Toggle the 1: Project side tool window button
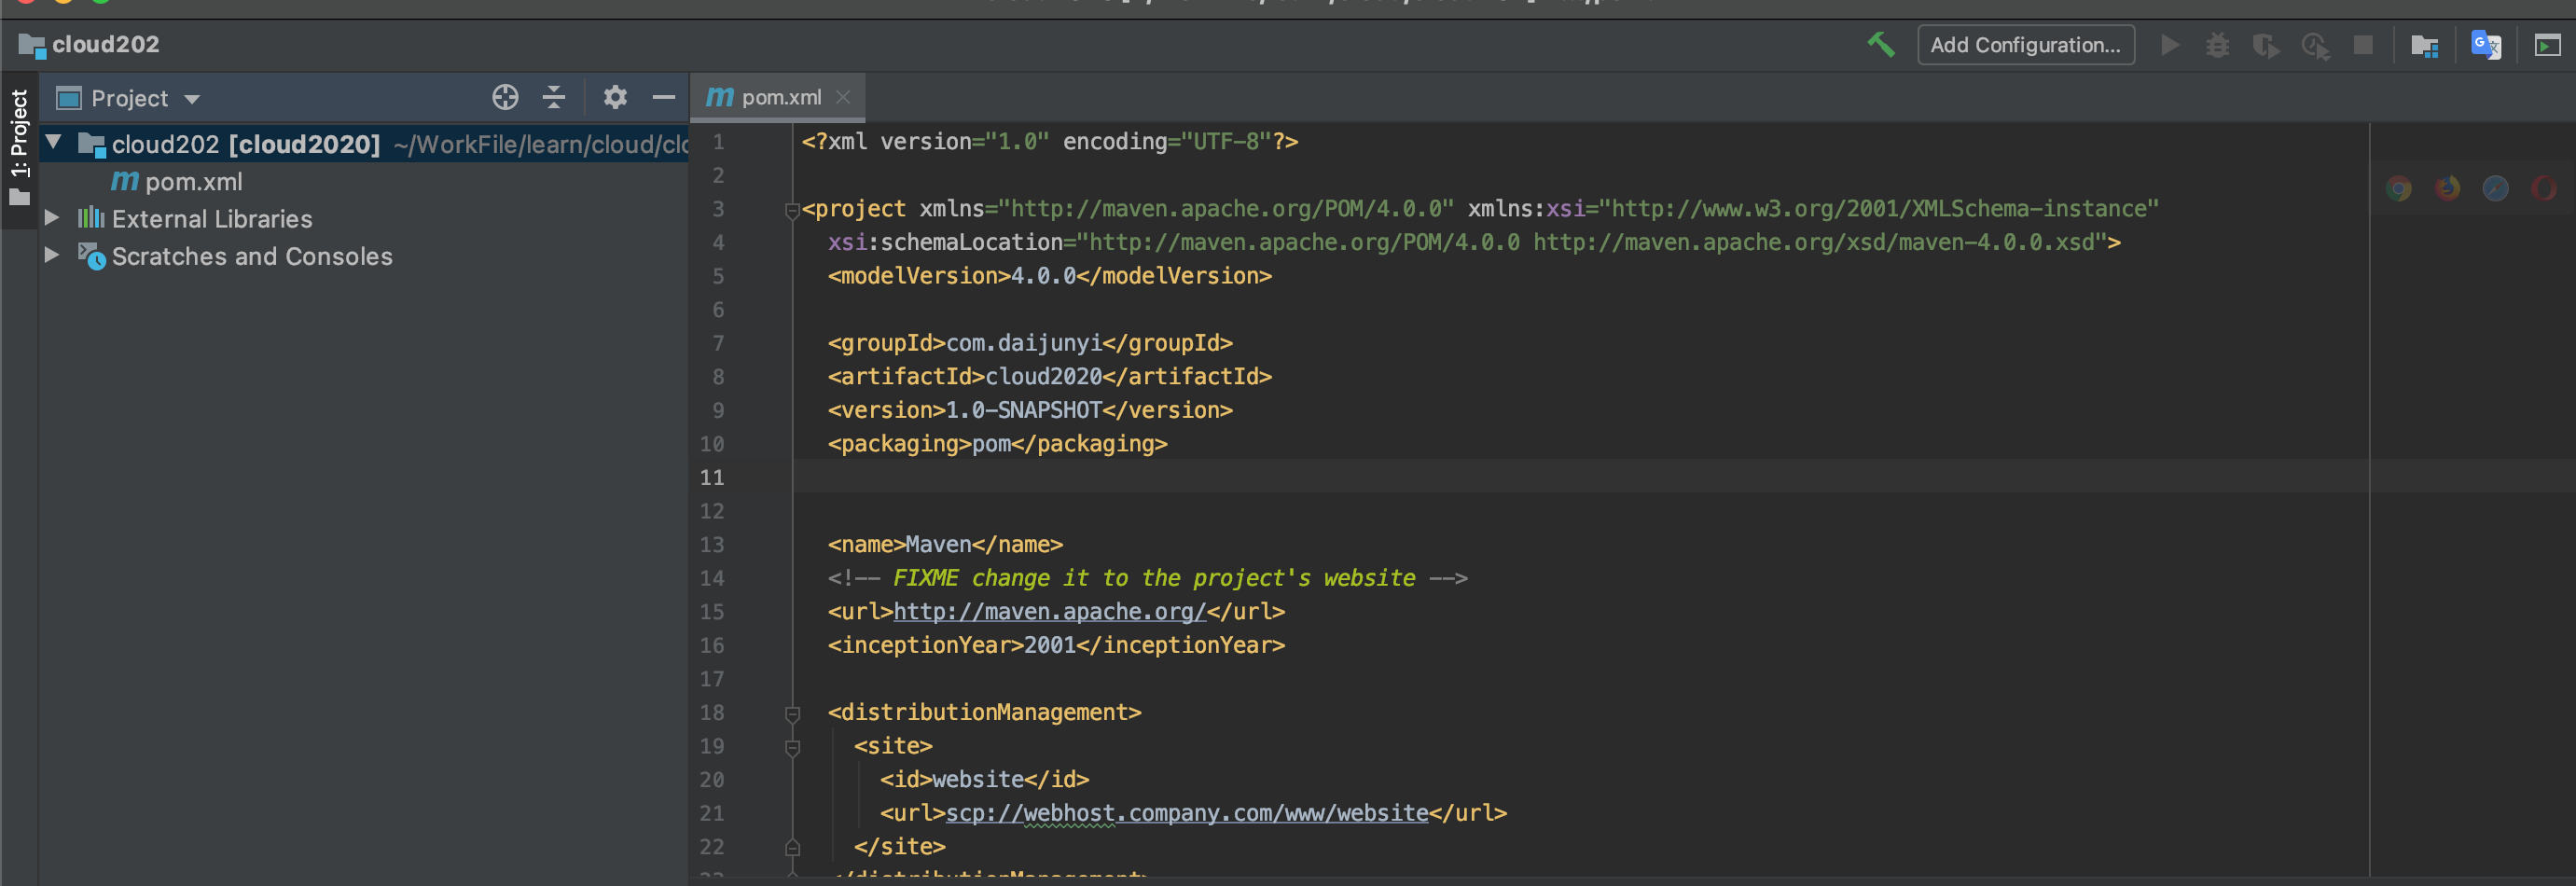The height and width of the screenshot is (886, 2576). point(19,148)
